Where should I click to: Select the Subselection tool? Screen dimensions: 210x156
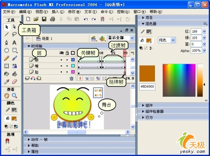pos(14,26)
